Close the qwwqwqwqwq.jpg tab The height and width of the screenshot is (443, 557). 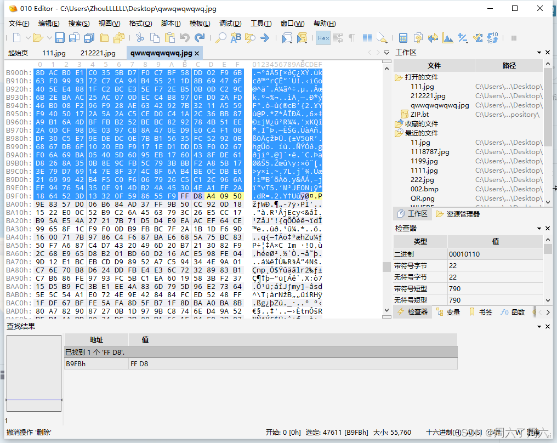click(196, 54)
